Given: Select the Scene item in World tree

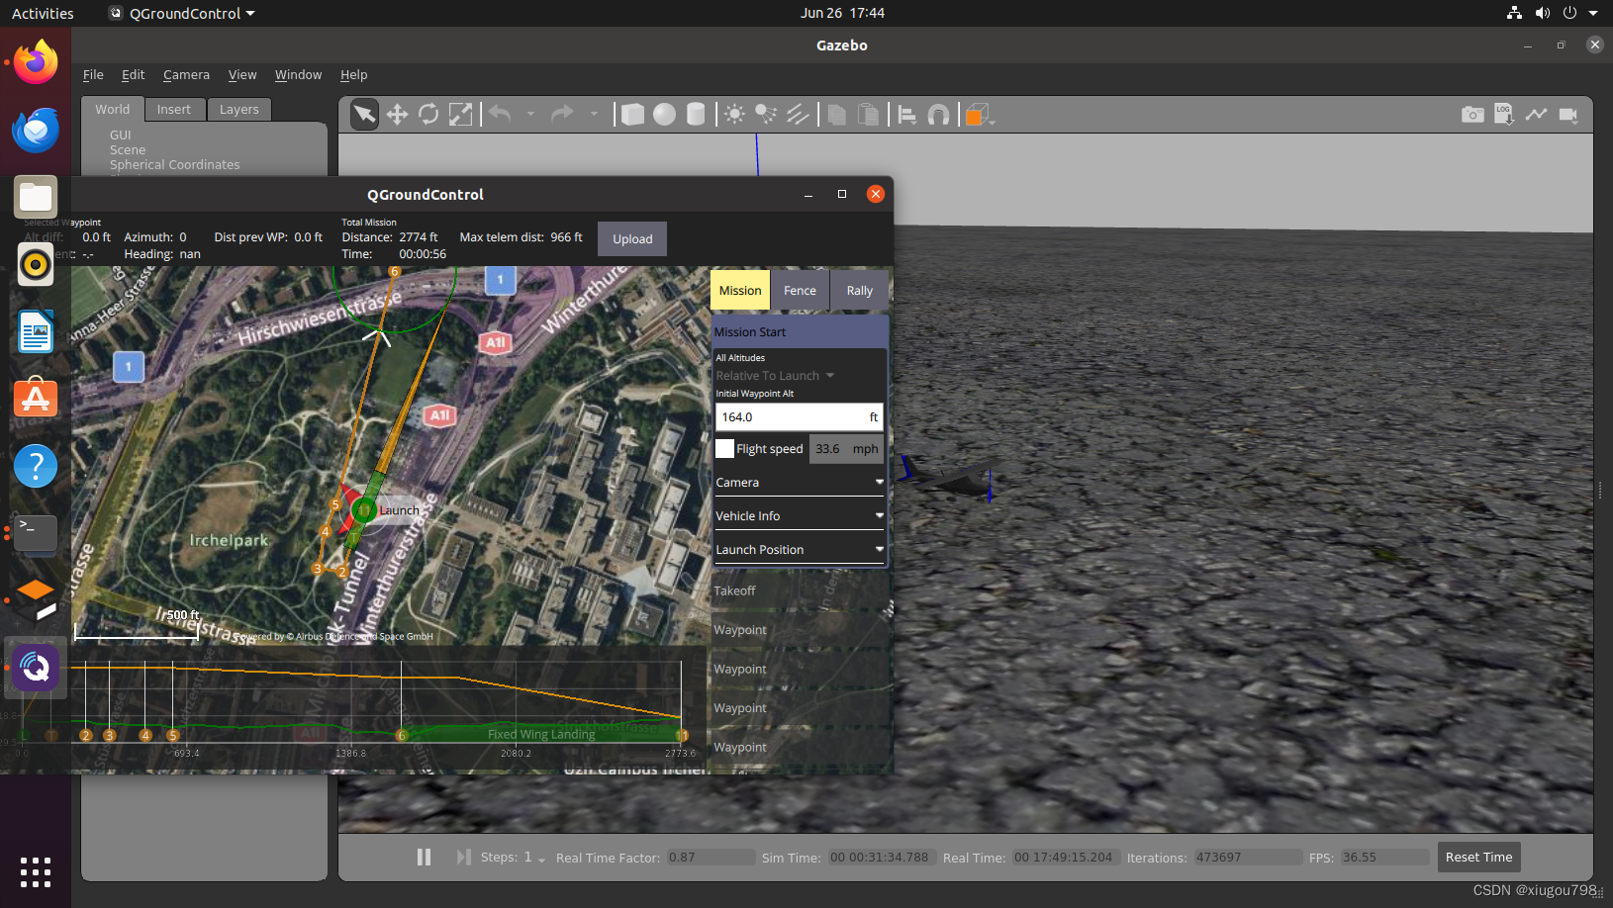Looking at the screenshot, I should tap(128, 150).
